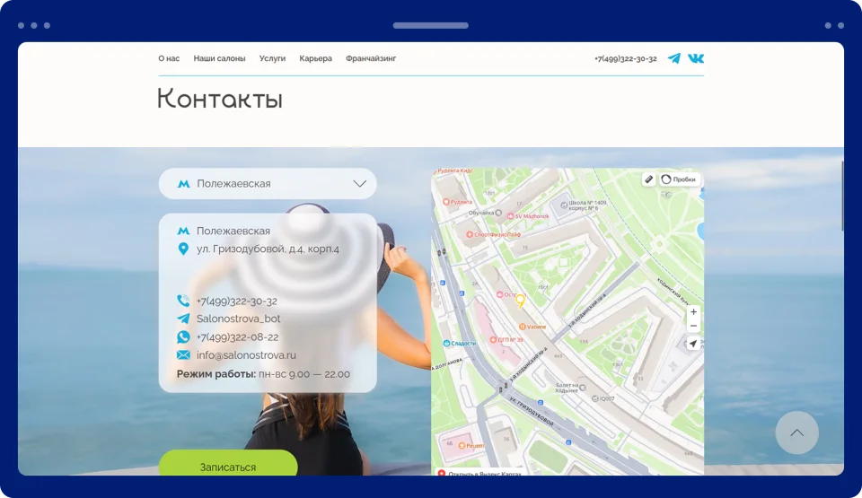Open the map in Яндекс Картах link
This screenshot has width=862, height=498.
[479, 473]
